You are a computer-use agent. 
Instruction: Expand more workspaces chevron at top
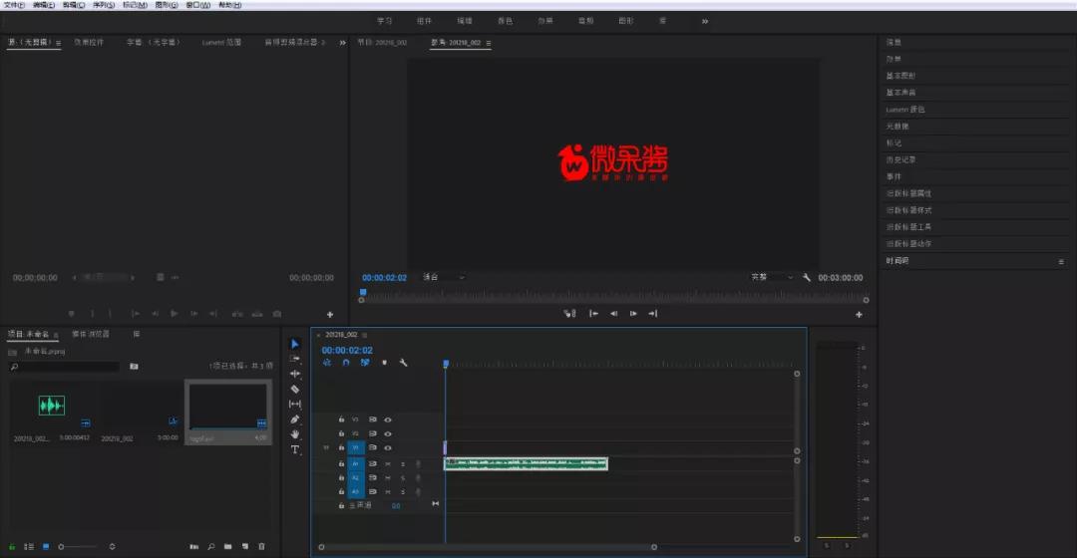(x=705, y=21)
